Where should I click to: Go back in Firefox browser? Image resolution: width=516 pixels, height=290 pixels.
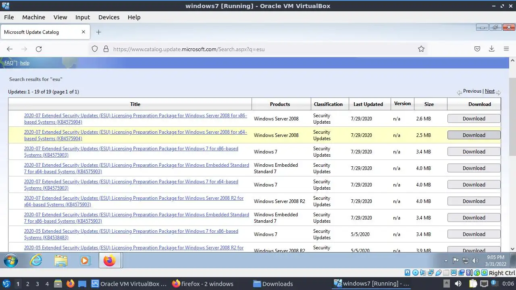coord(10,49)
